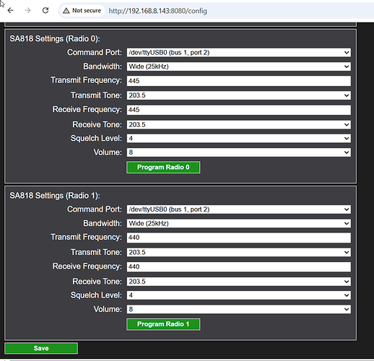Click the Radio 0 'Transmit Frequency:' label
The height and width of the screenshot is (361, 374).
pos(86,80)
